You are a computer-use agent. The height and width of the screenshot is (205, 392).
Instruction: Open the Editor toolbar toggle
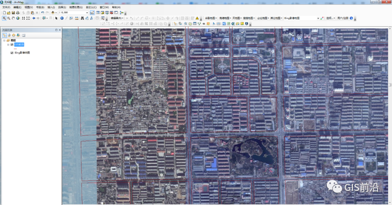(92, 12)
